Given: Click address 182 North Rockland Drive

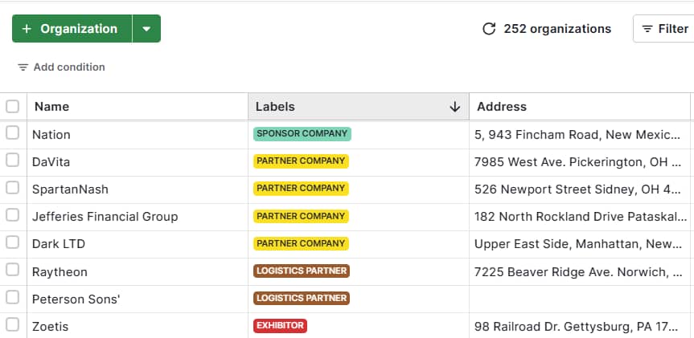Looking at the screenshot, I should (x=581, y=217).
